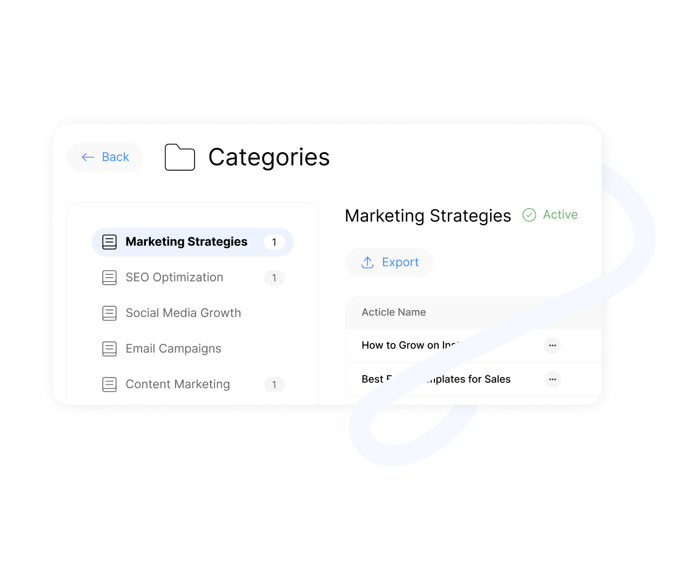This screenshot has height=580, width=697.
Task: Click the Email Campaigns document icon
Action: (x=110, y=349)
